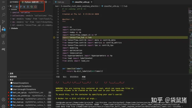
Task: Click the Step Out debug arrow
Action: [28, 7]
